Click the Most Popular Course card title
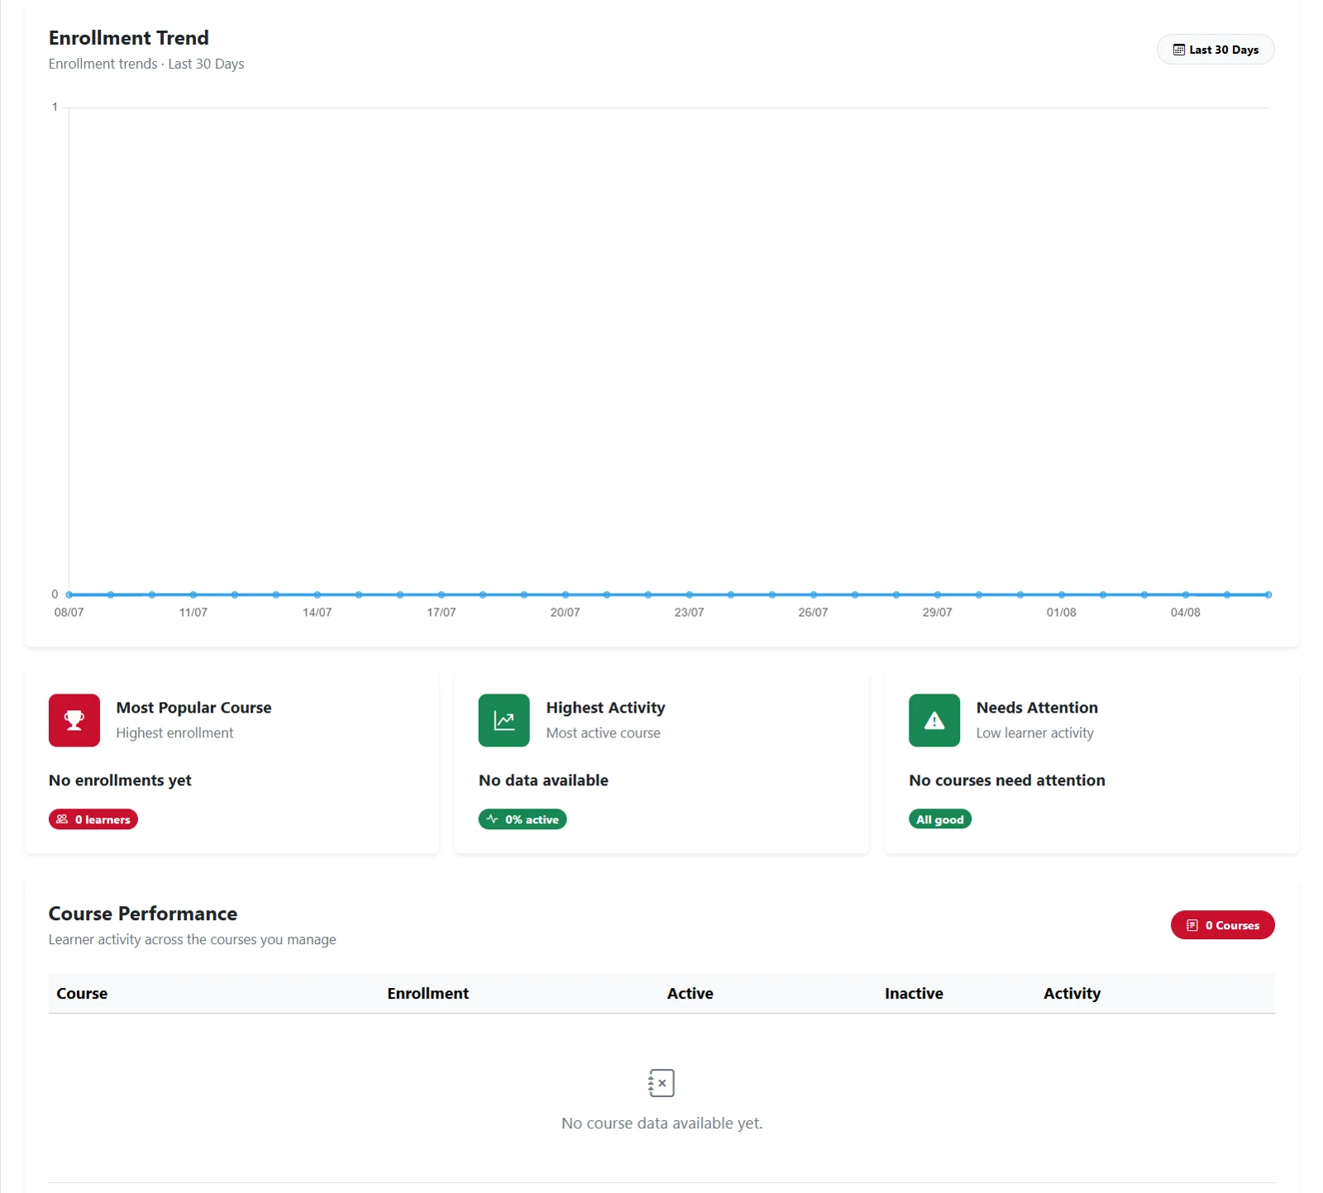The width and height of the screenshot is (1323, 1193). [x=193, y=708]
